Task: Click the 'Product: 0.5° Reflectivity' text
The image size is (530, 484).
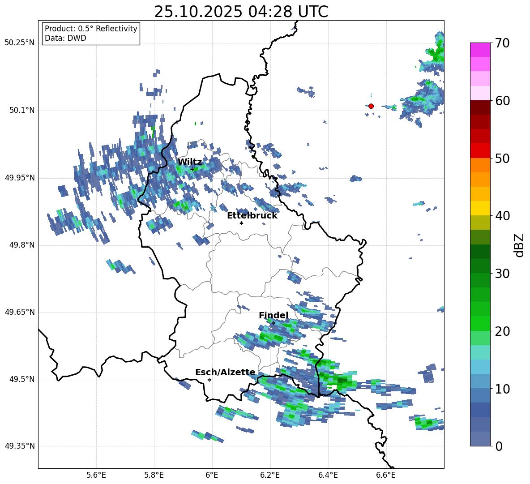Action: click(x=91, y=28)
